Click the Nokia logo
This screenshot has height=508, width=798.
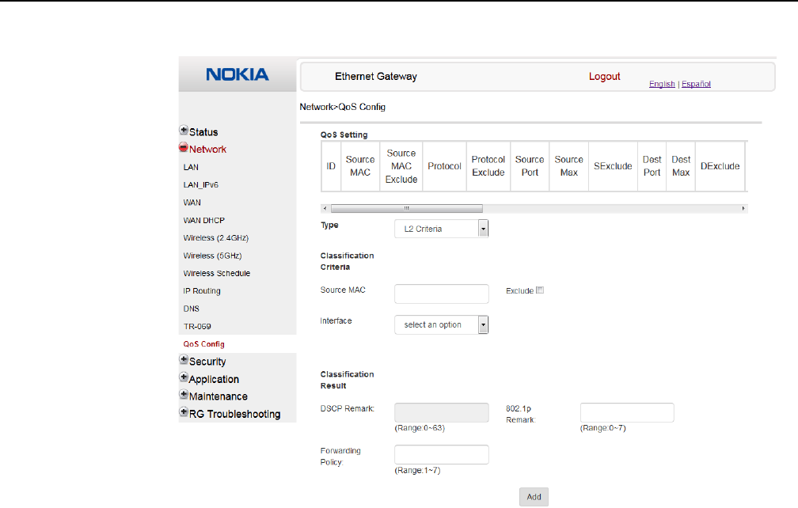237,75
